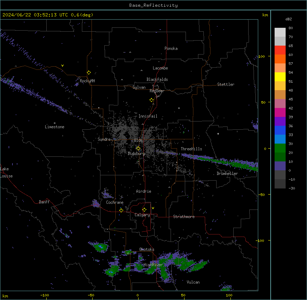Click the yellow station marker south of RedDeer
Image resolution: width=307 pixels, height=300 pixels.
(151, 100)
